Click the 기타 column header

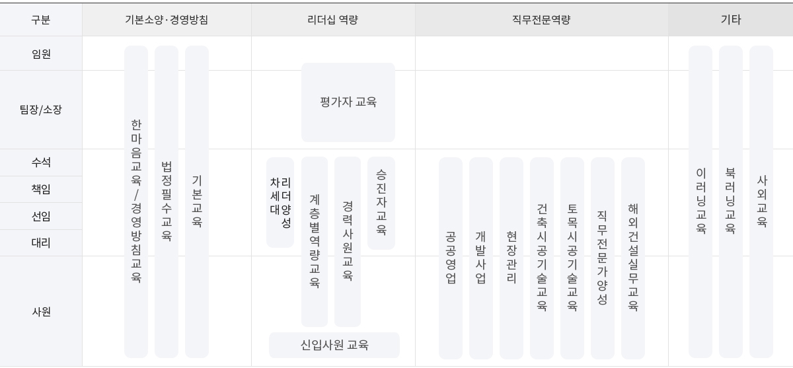(730, 20)
